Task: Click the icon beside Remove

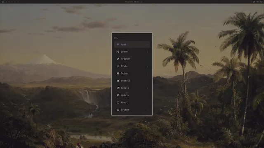Action: (x=118, y=88)
